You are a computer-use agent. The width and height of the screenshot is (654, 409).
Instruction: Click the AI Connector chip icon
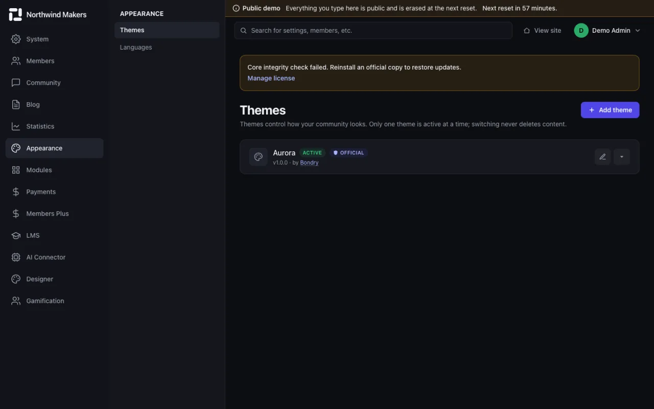click(16, 257)
